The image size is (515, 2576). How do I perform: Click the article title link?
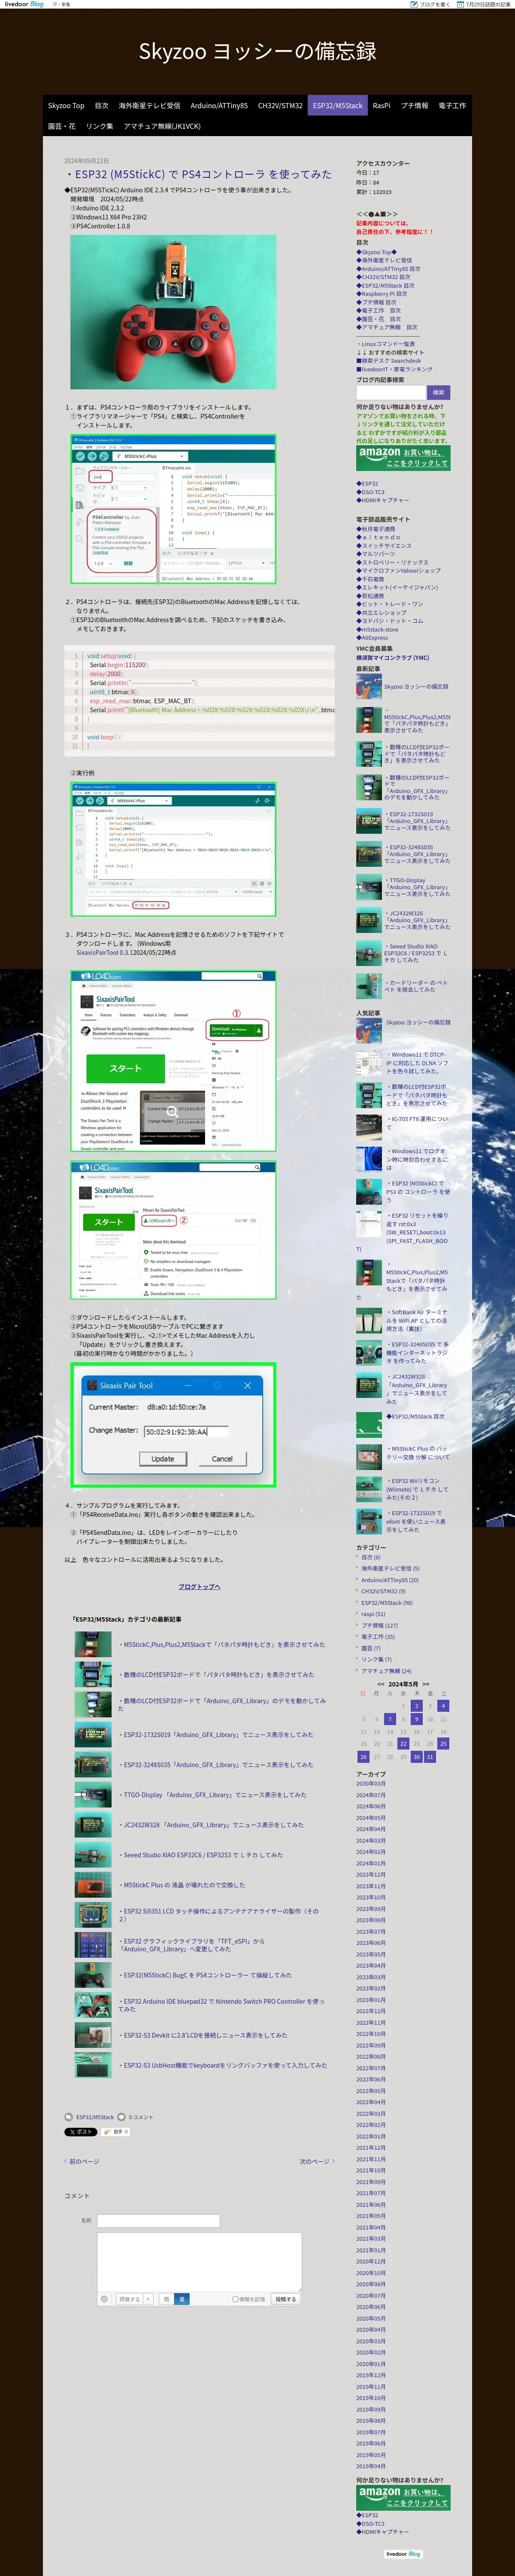pos(198,174)
